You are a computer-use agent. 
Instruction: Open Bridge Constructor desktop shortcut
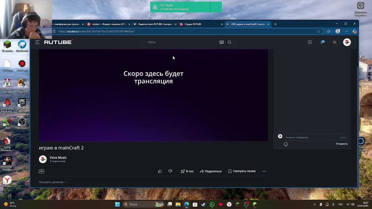[22, 86]
